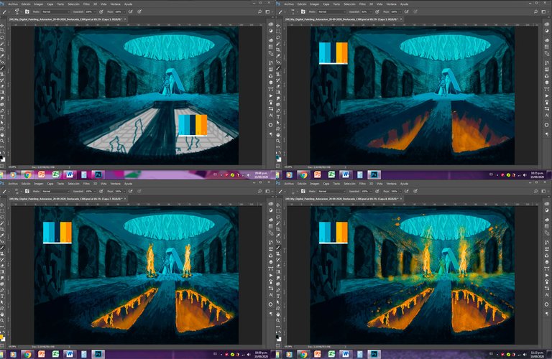The image size is (552, 359).
Task: Toggle pressure for size in top-right window
Action: point(415,11)
